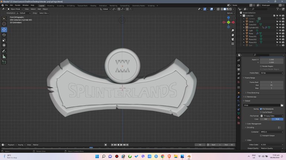The height and width of the screenshot is (160, 286).
Task: Open the View Layer properties tab
Action: tap(239, 74)
